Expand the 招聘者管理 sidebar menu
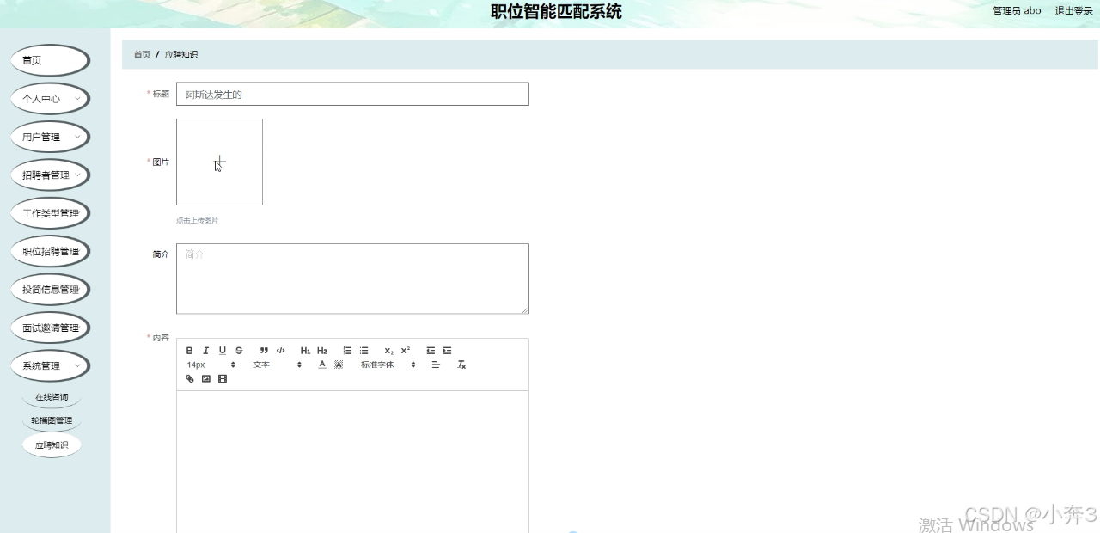Screen dimensions: 1100x533 point(49,175)
